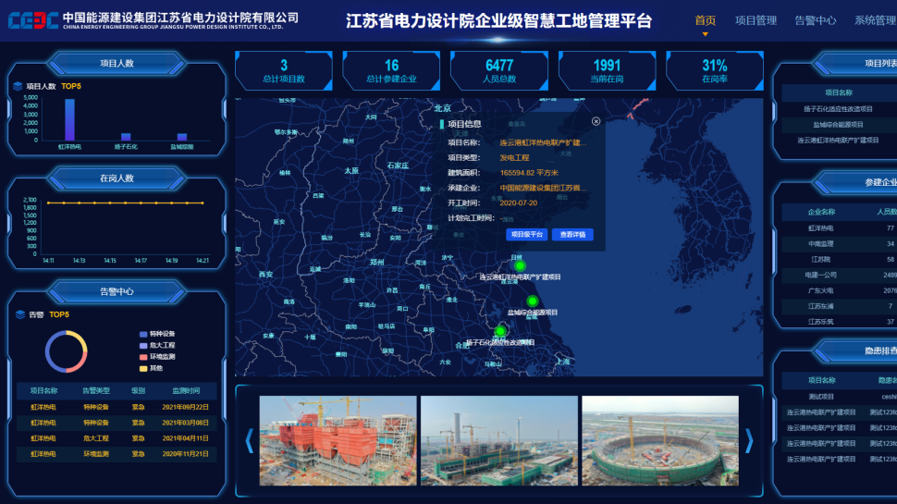Click the 当前在岗 stat card
Viewport: 897px width, 504px height.
point(607,71)
